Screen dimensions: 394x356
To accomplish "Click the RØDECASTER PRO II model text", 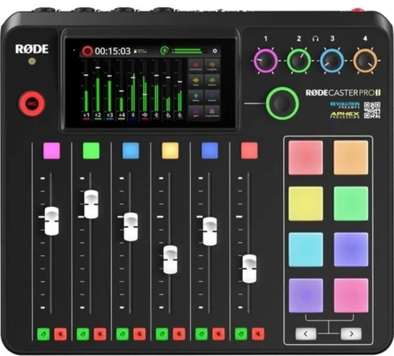I will 343,93.
